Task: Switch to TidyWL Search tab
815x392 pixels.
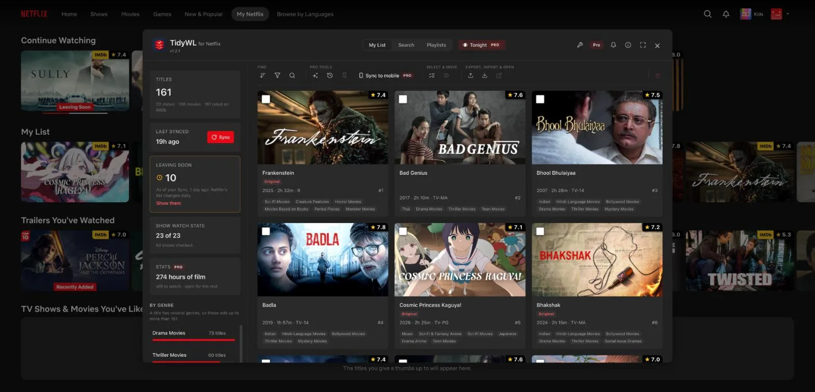Action: [406, 45]
